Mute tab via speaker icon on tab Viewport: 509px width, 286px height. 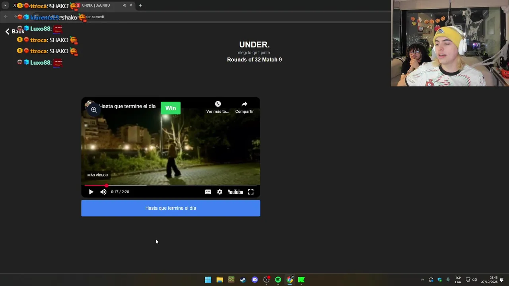pyautogui.click(x=124, y=6)
